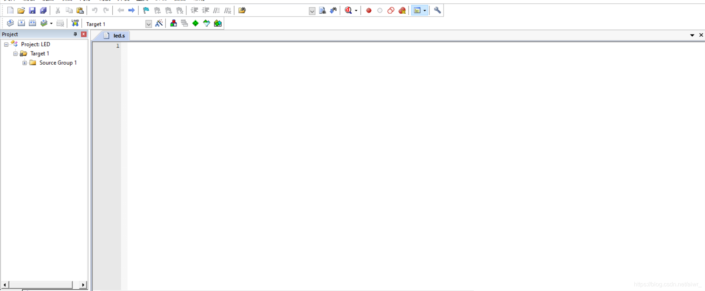This screenshot has width=705, height=291.
Task: Select Source Group 1 item
Action: (58, 62)
